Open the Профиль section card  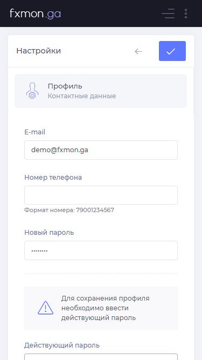coord(101,91)
